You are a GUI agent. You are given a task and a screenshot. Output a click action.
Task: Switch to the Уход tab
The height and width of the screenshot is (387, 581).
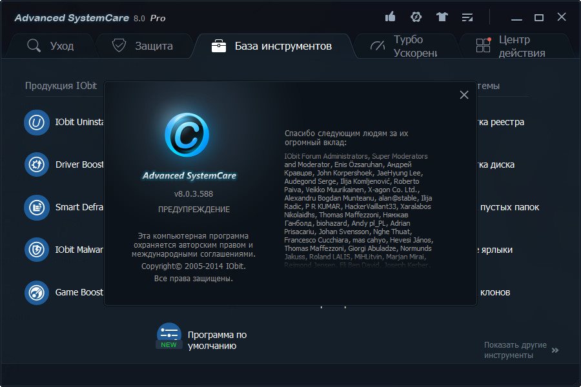51,46
